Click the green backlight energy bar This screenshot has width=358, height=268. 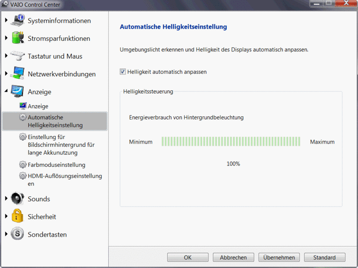(231, 141)
